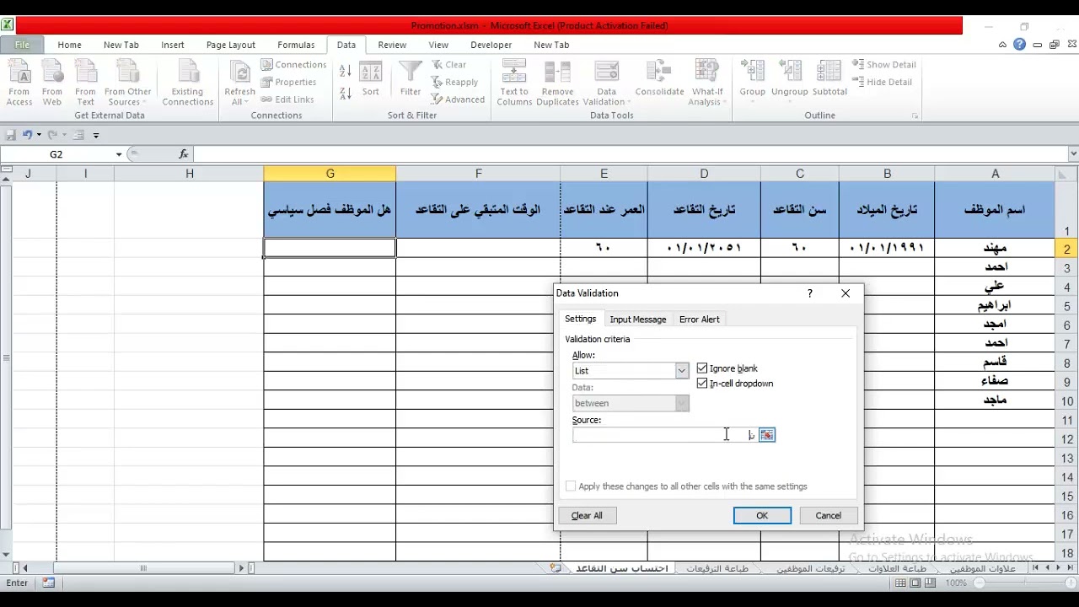
Task: Click the Excel Help icon on ribbon
Action: [x=1020, y=45]
